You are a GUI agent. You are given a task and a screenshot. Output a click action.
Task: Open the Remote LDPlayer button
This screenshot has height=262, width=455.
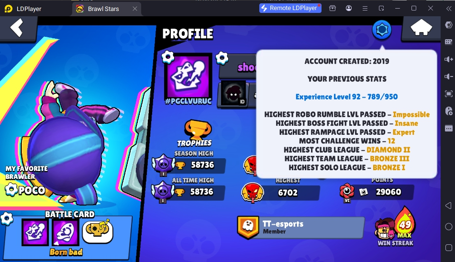coord(290,8)
